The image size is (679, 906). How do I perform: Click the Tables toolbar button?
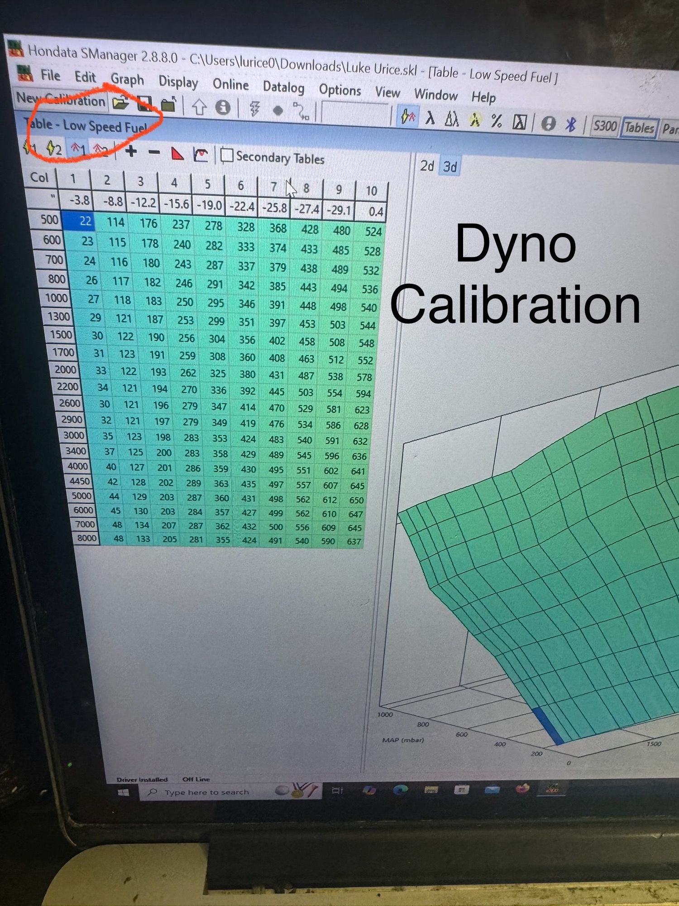[639, 128]
